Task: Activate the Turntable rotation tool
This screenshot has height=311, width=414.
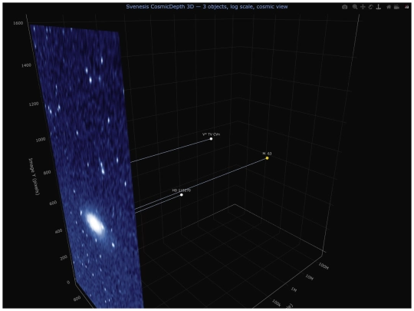Action: point(379,7)
